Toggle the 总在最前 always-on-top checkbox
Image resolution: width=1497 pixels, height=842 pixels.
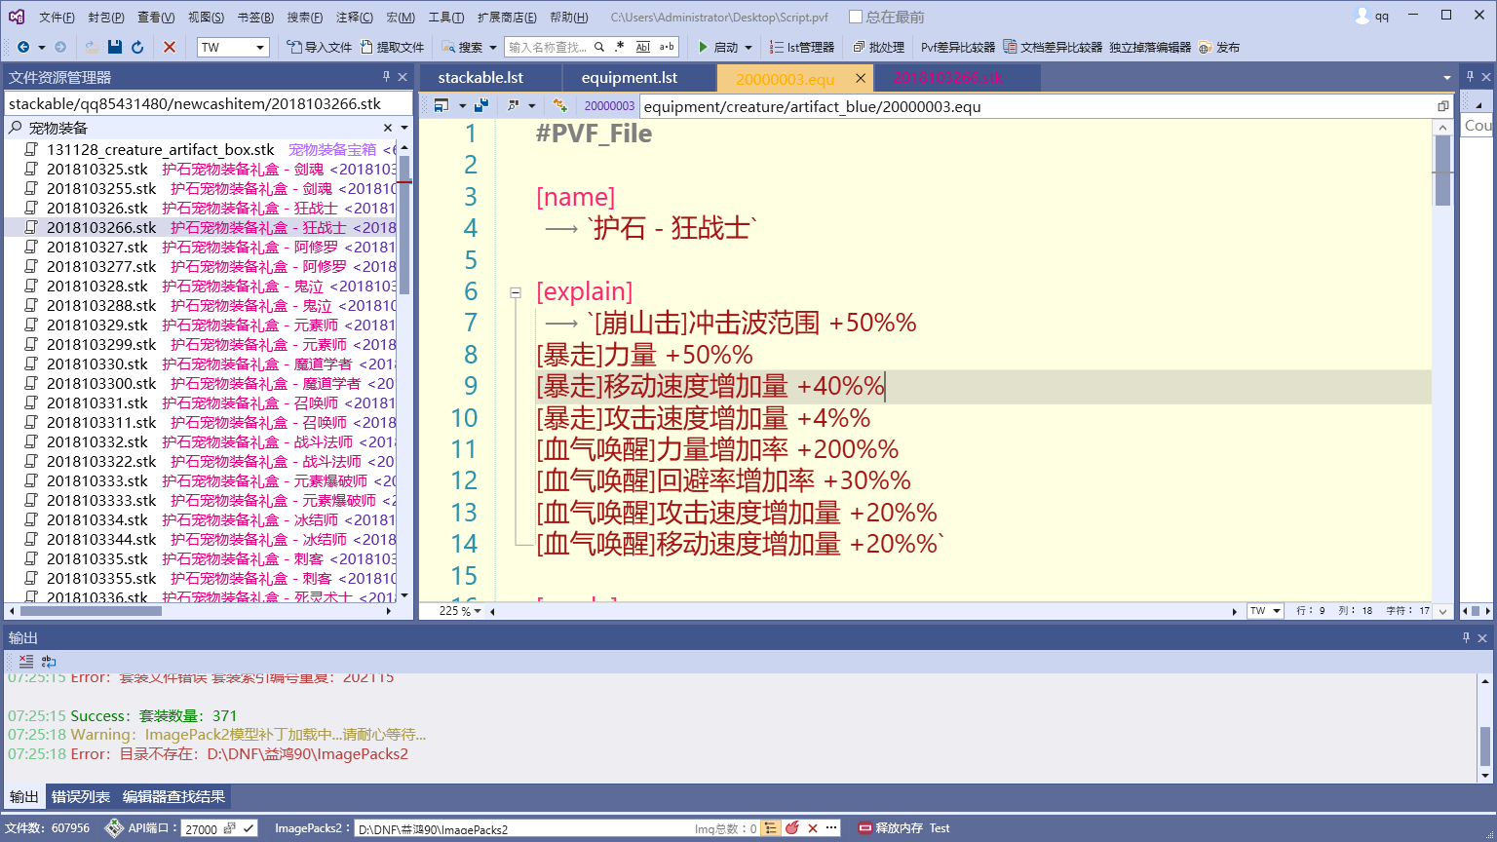855,16
